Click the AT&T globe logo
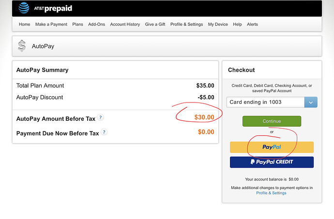Screen dimensions: 334x219 point(23,8)
